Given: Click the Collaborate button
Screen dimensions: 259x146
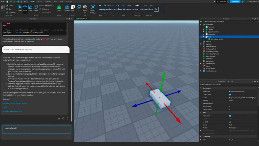Looking at the screenshot, I should tap(235, 2).
